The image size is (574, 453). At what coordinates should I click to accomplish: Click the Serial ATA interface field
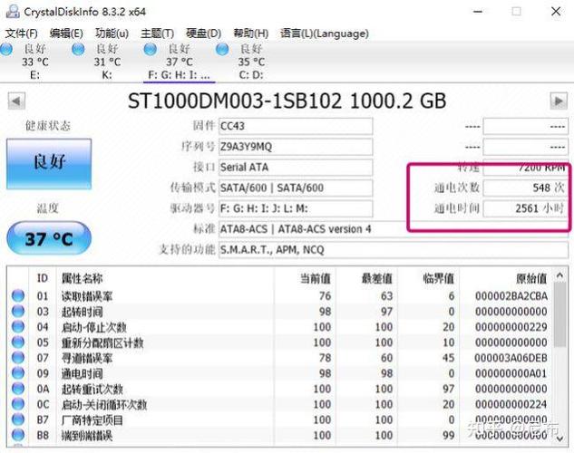click(296, 167)
